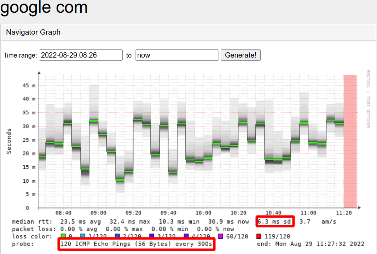Click the Navigator Graph panel title

click(x=33, y=32)
